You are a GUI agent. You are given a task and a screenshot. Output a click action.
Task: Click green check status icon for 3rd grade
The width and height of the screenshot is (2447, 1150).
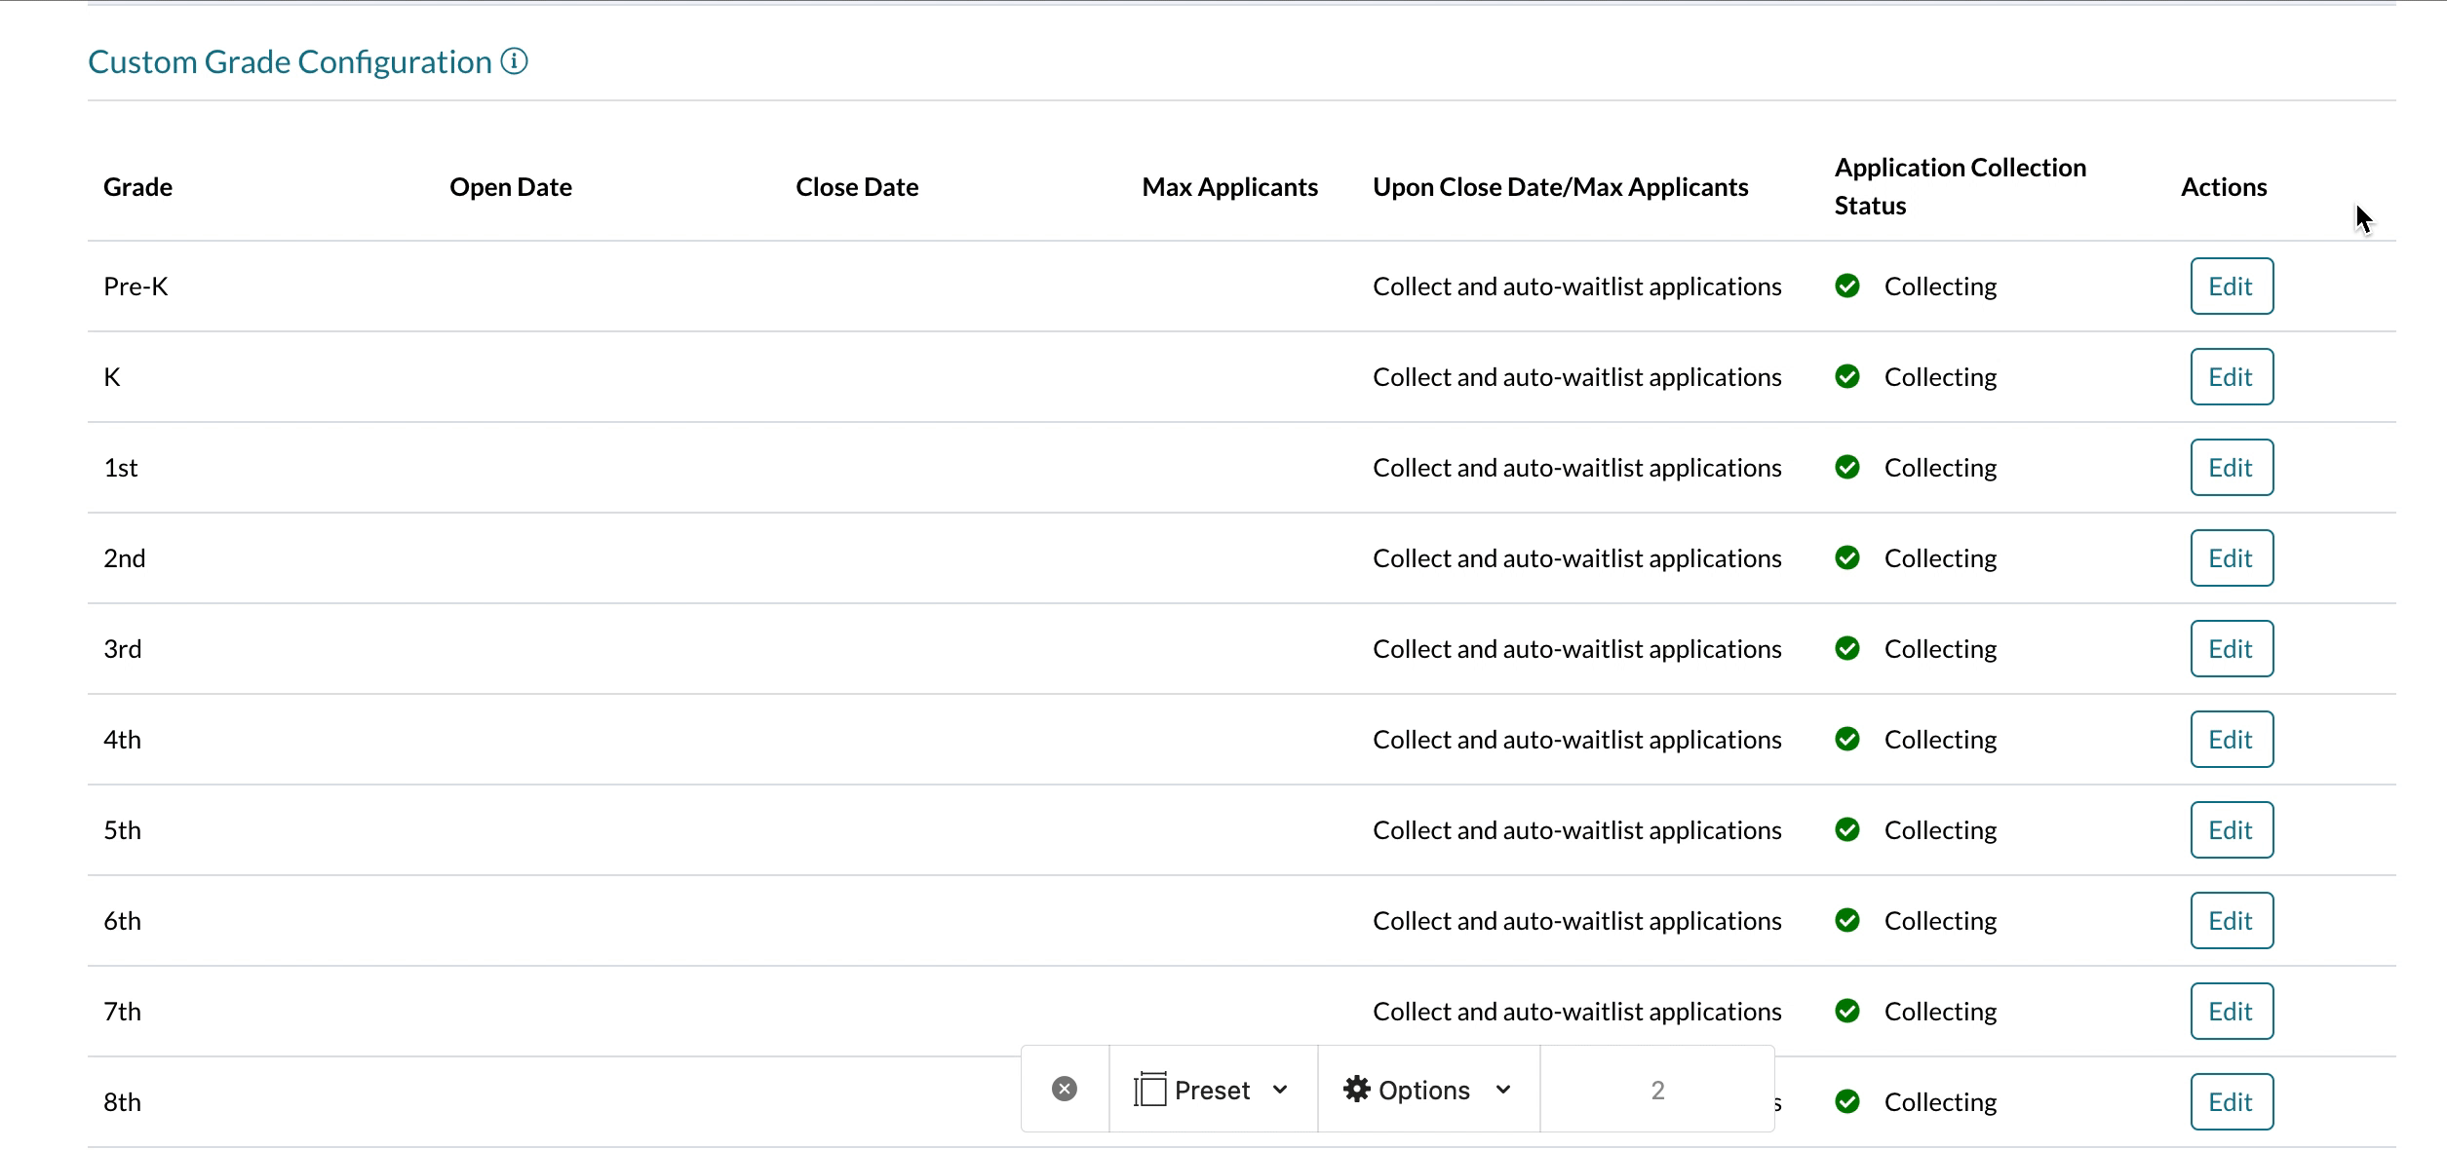1846,648
